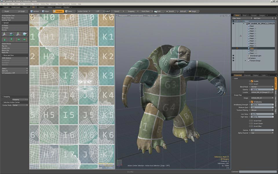Expand the Texture Group tree item
This screenshot has height=174, width=278.
coord(246,61)
